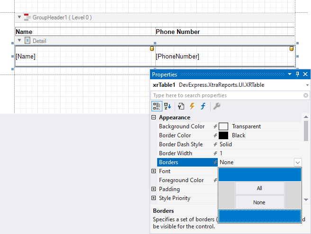Screen dimensions: 311x234
Task: Select the [PhoneNumber] detail cell
Action: tap(225, 56)
